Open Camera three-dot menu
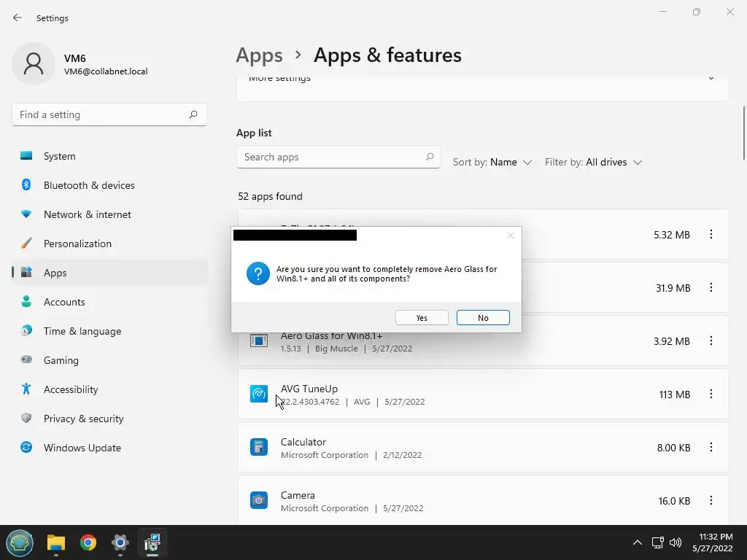 click(711, 500)
